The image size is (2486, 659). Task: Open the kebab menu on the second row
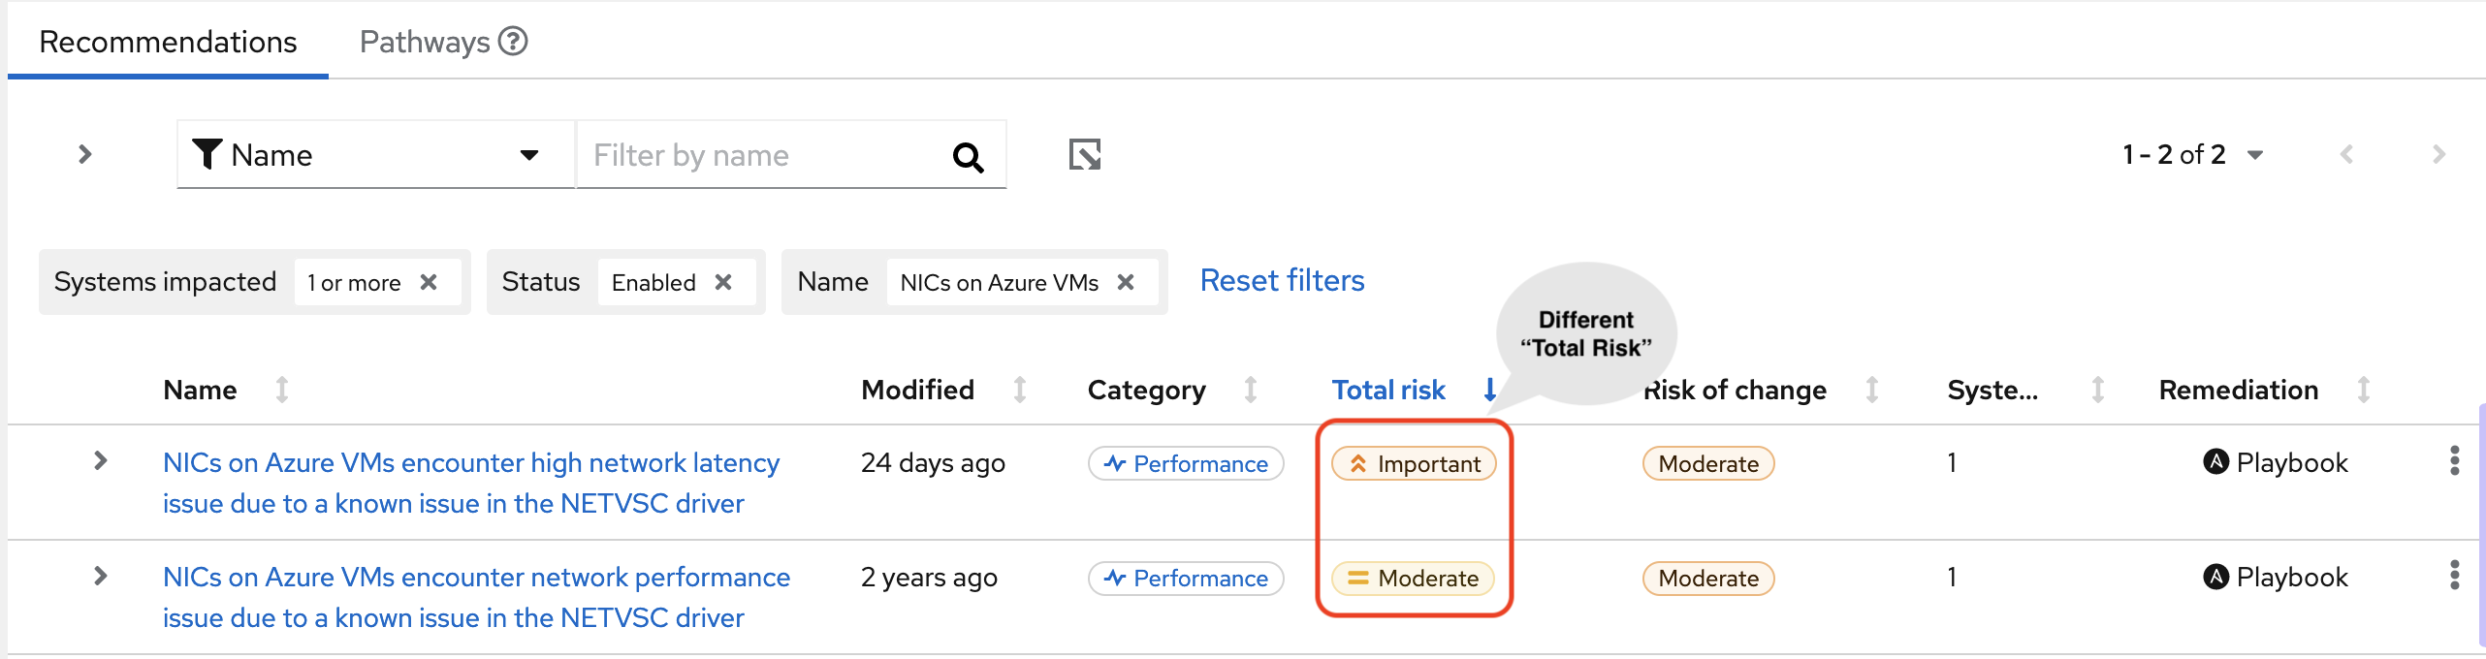click(2454, 577)
